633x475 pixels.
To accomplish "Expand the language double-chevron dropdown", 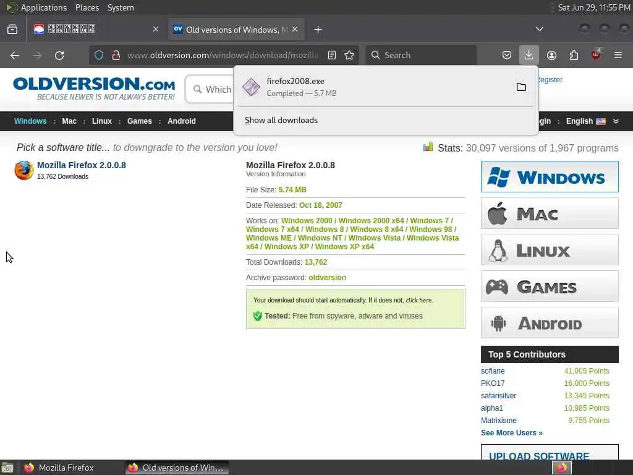I will click(616, 121).
